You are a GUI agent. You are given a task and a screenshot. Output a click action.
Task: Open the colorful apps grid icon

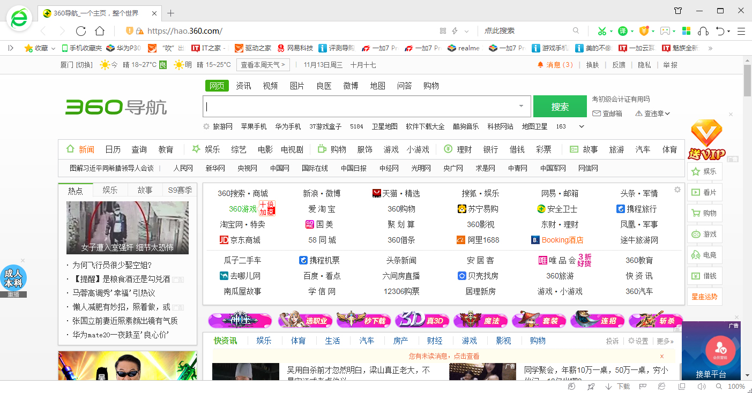point(686,31)
